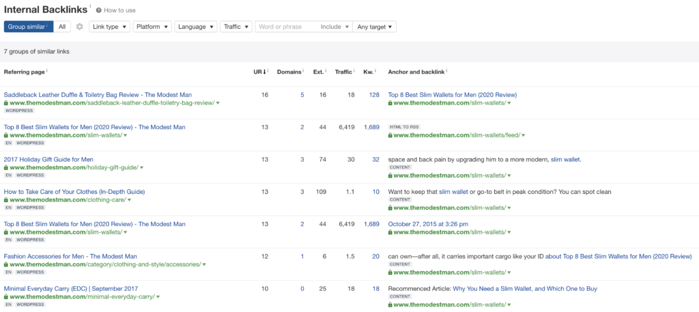This screenshot has height=312, width=699.
Task: Click lock icon before slim-wallets/feed/ backlink URL
Action: [x=390, y=135]
